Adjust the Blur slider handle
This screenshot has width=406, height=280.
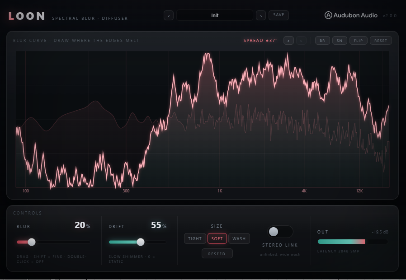coord(32,242)
